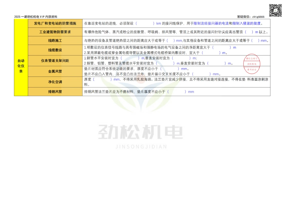This screenshot has height=200, width=283.
Task: Select the 金属风管 yellow cell
Action: (55, 71)
